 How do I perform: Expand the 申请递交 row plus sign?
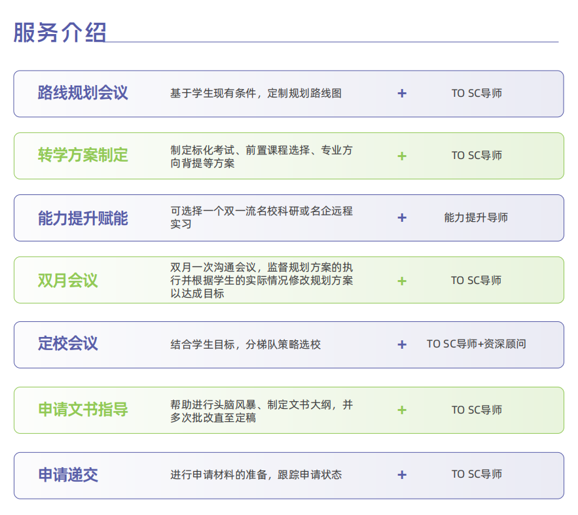[x=402, y=475]
